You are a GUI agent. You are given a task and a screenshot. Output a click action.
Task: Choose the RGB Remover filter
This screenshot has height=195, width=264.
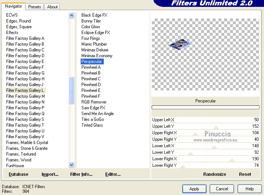tap(94, 102)
